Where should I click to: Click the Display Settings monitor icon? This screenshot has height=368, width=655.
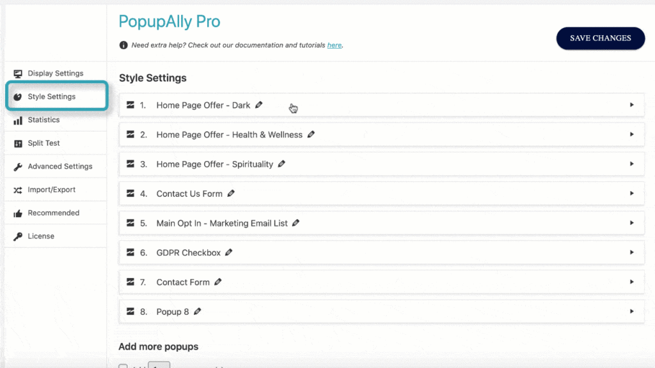18,73
